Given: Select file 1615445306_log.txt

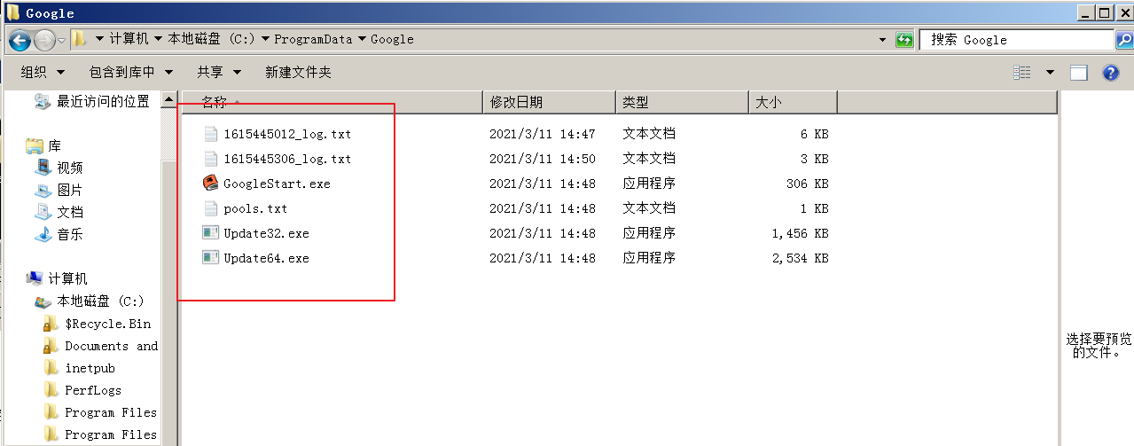Looking at the screenshot, I should coord(287,159).
